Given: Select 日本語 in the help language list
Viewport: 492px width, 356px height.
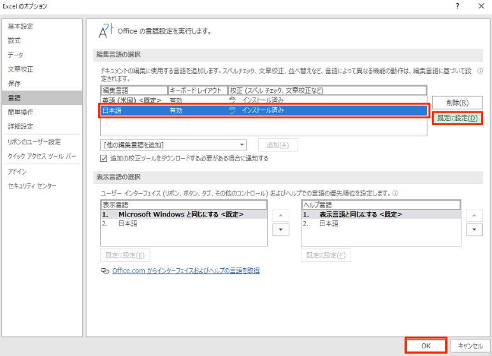Looking at the screenshot, I should [329, 224].
